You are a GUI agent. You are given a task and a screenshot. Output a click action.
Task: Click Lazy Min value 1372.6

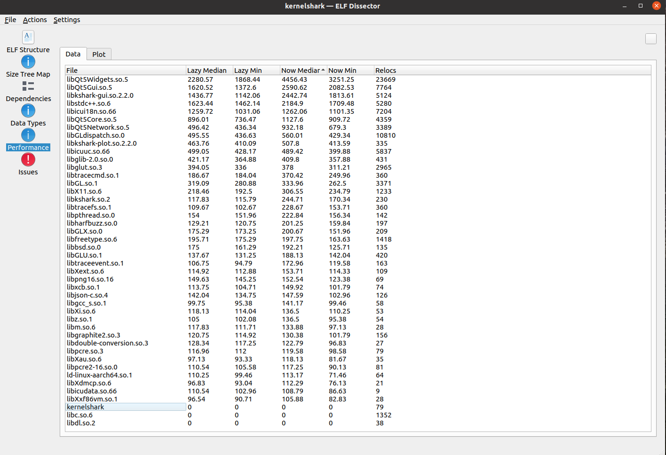click(246, 87)
